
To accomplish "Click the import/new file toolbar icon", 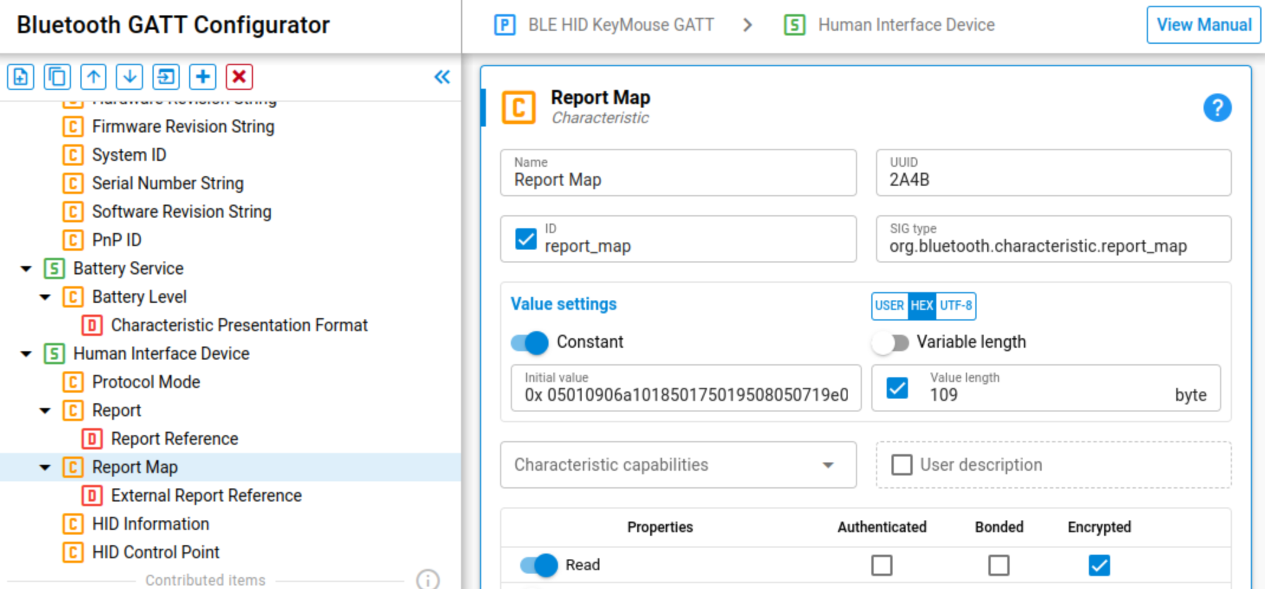I will pos(21,77).
